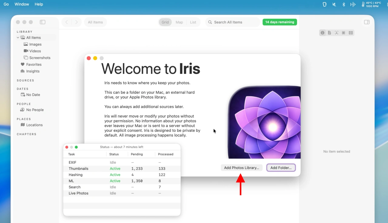Viewport: 388px width, 223px height.
Task: Open Images in the sidebar
Action: [x=35, y=44]
